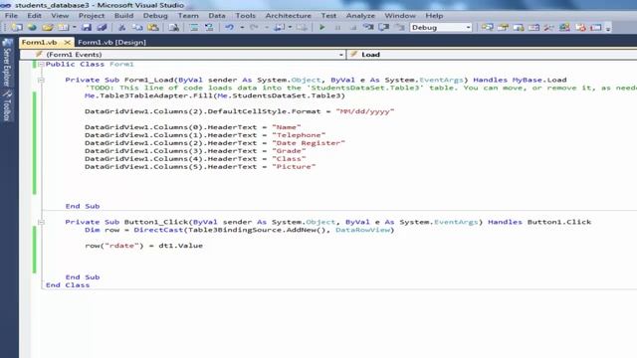Open the (Form1 Events) class dropdown
The image size is (637, 358).
coord(183,55)
